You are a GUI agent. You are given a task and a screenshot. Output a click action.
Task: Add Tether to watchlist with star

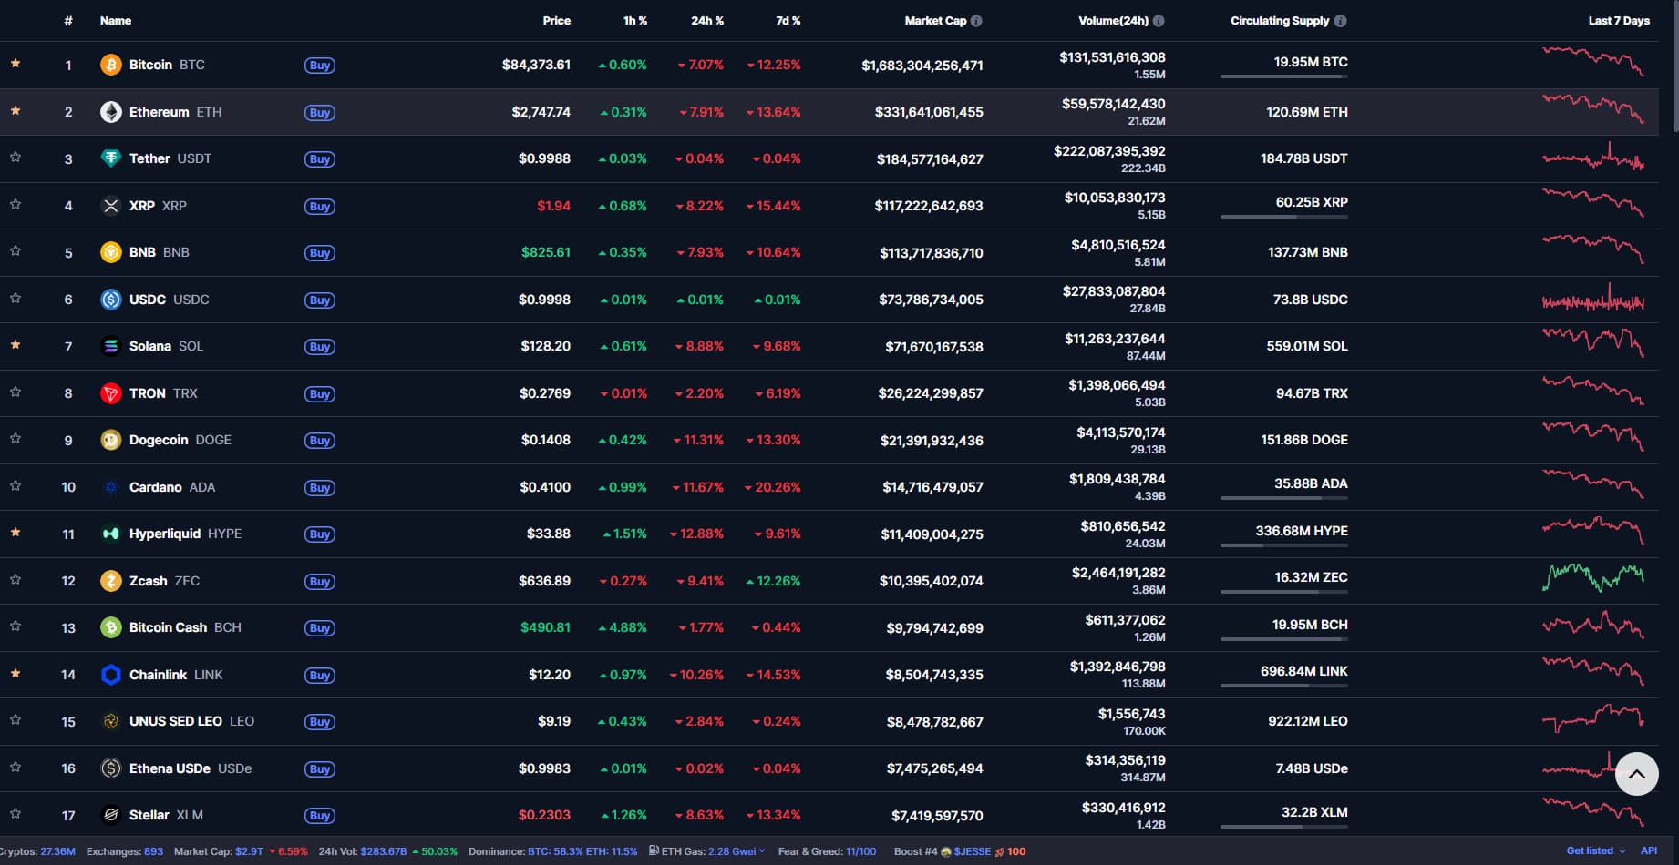click(15, 158)
